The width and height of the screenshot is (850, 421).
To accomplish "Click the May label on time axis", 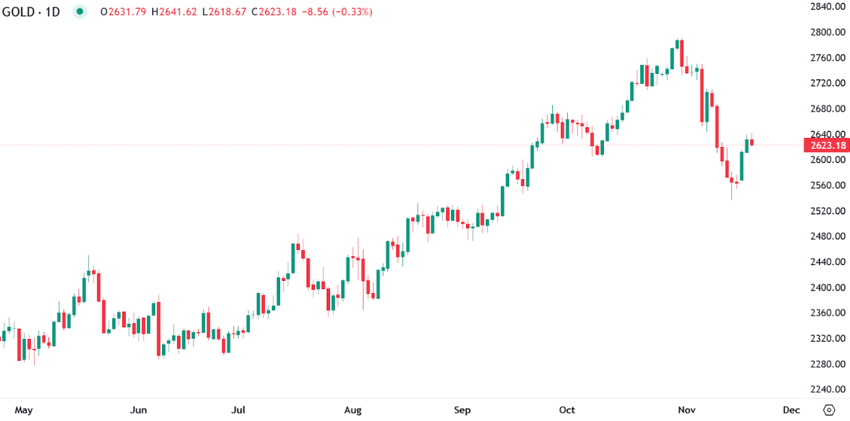I will [x=24, y=410].
